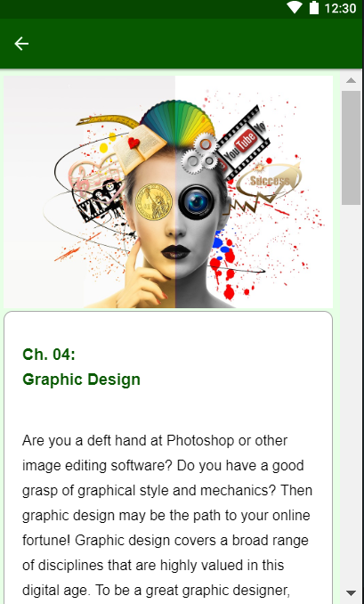This screenshot has height=604, width=364.
Task: Click the golden Success arrow graphic
Action: pyautogui.click(x=265, y=185)
